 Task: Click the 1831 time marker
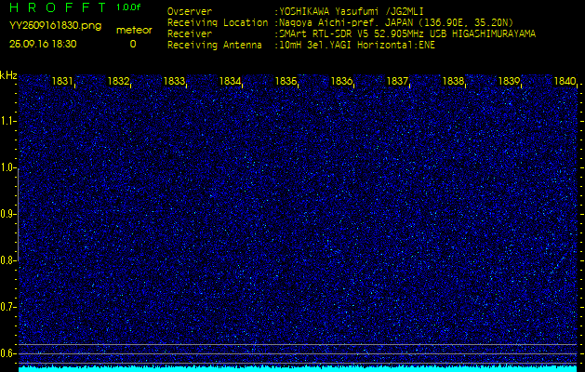[63, 82]
